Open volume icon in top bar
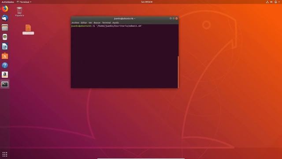Screen dimensions: 282x159 click(271, 2)
